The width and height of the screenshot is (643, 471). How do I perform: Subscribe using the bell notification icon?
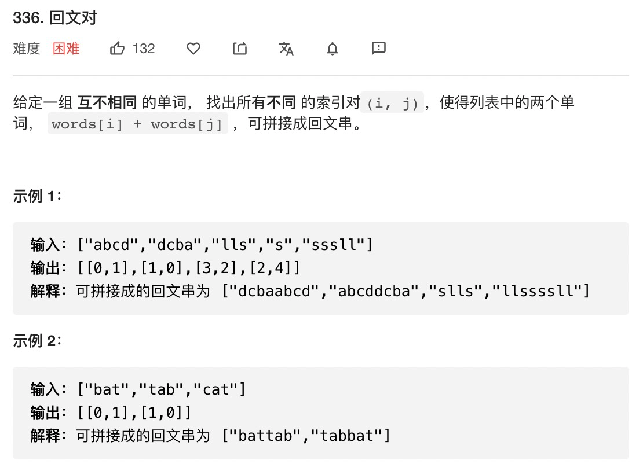pos(332,49)
